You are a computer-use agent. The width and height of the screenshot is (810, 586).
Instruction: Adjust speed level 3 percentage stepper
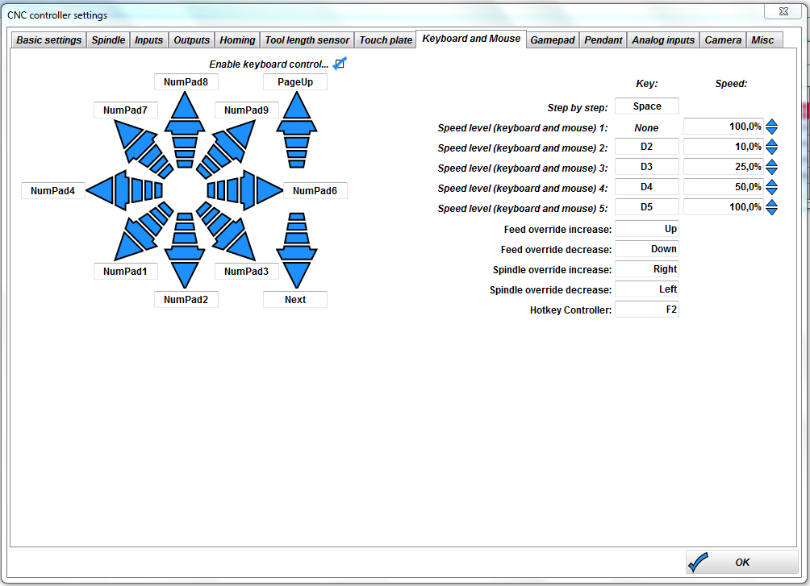pyautogui.click(x=772, y=168)
